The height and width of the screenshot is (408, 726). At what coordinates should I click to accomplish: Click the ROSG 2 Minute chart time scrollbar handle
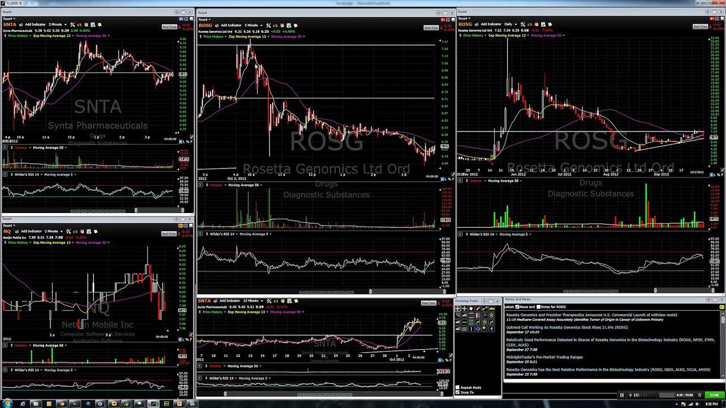(x=370, y=292)
